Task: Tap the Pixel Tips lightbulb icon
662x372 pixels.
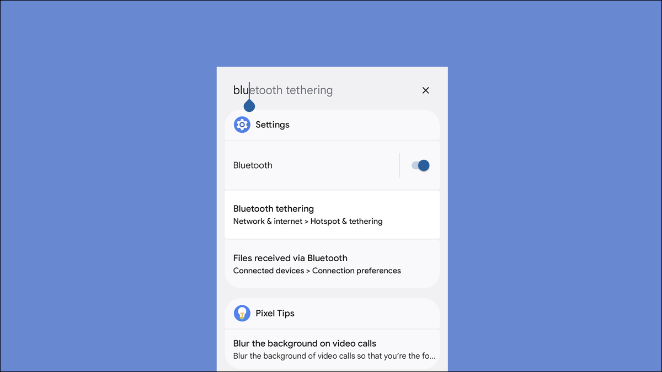Action: coord(242,313)
